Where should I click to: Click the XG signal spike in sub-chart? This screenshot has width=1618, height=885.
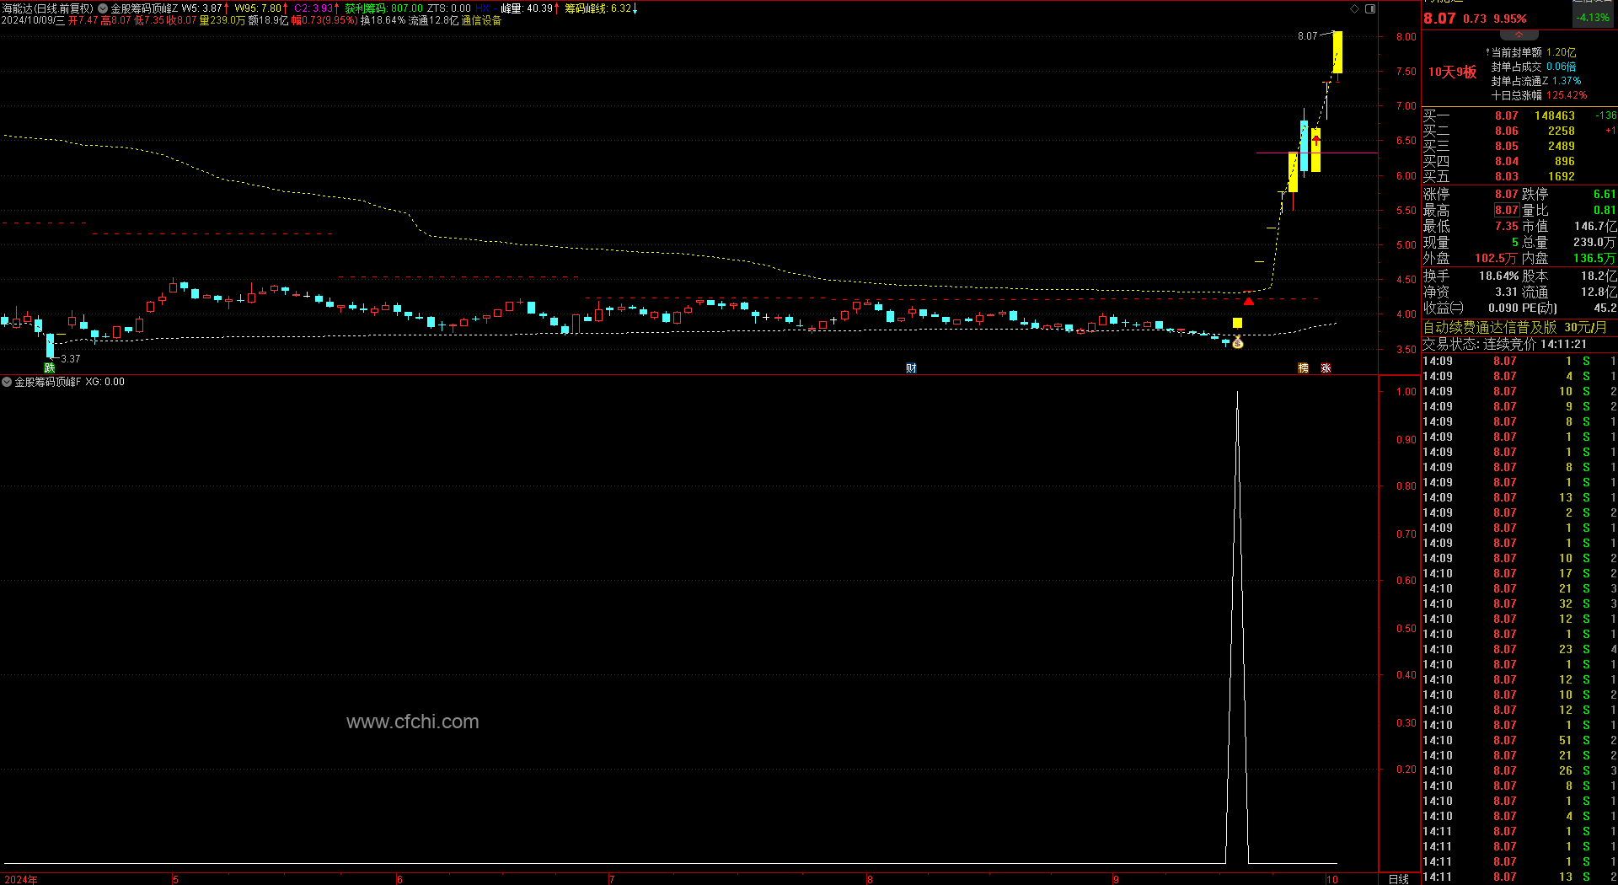coord(1237,627)
